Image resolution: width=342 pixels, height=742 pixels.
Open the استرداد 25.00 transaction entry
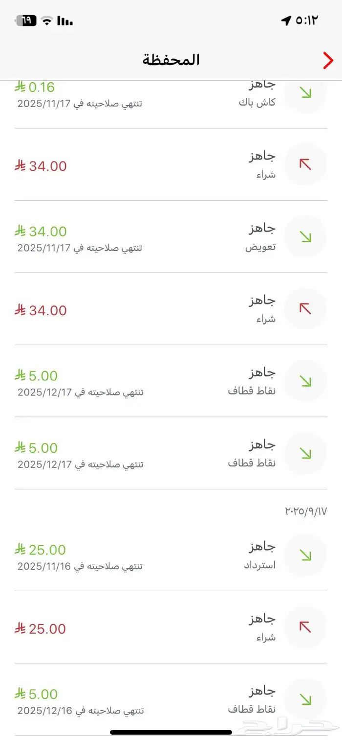point(171,555)
